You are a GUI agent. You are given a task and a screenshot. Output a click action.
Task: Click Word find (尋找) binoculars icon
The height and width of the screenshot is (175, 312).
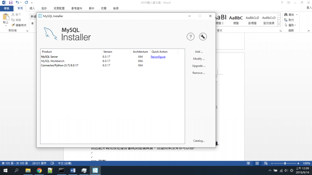click(286, 15)
